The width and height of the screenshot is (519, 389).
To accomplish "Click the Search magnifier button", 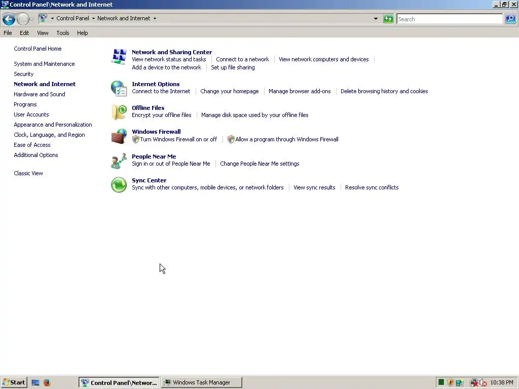I will click(510, 19).
